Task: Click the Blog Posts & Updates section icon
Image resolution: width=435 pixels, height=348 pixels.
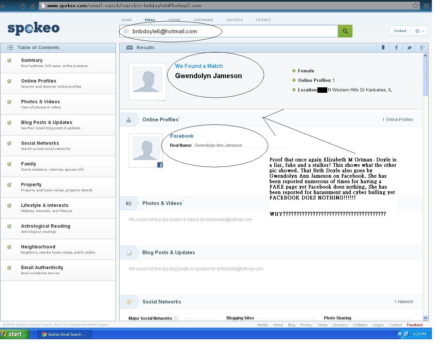Action: [x=129, y=253]
